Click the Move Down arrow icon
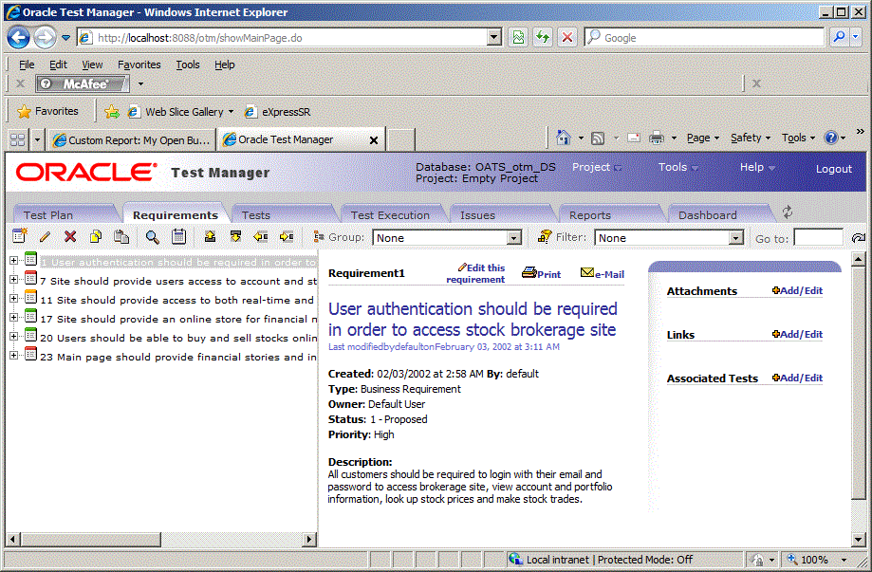The width and height of the screenshot is (872, 572). click(236, 237)
